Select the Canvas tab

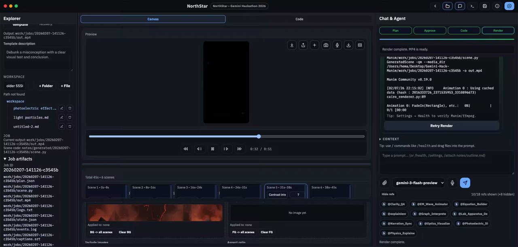pyautogui.click(x=153, y=19)
